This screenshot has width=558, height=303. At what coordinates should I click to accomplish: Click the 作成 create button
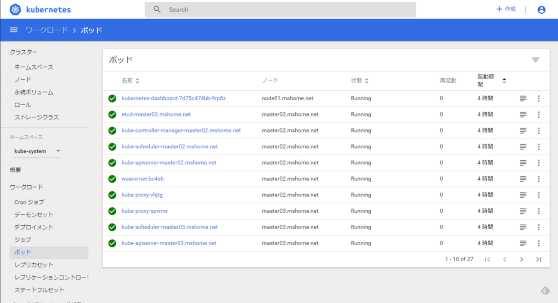[506, 9]
